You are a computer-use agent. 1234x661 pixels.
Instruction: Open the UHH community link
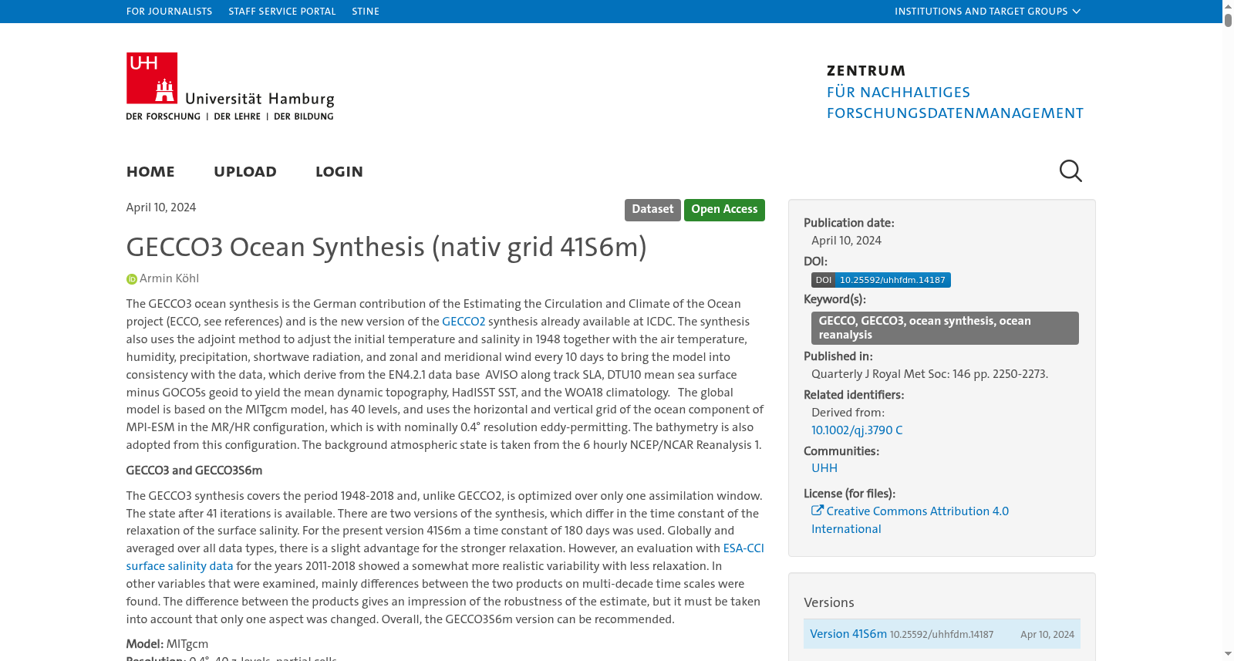point(824,468)
